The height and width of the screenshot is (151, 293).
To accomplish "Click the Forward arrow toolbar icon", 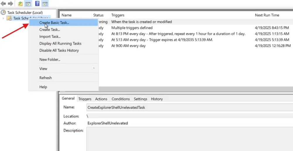I will (11, 4).
